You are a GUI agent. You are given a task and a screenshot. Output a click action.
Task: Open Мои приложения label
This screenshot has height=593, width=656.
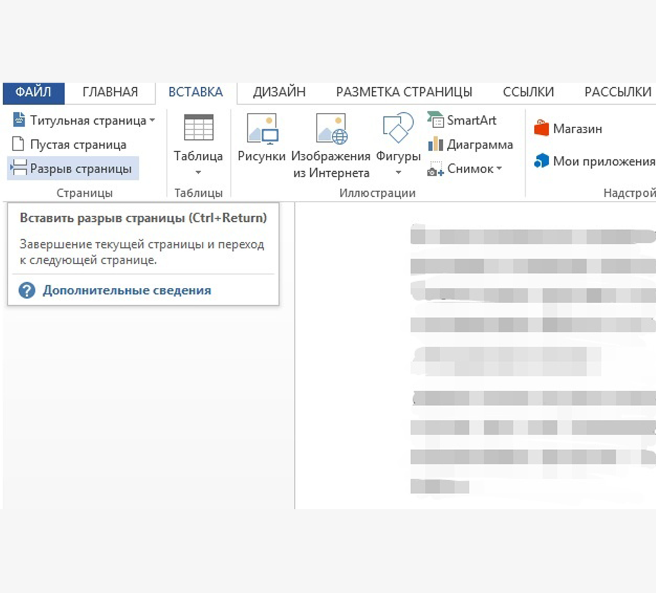click(604, 161)
